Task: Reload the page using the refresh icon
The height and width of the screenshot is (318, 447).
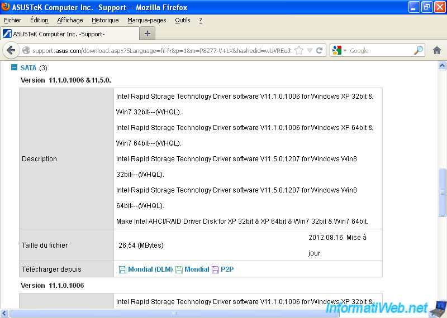Action: pos(319,50)
